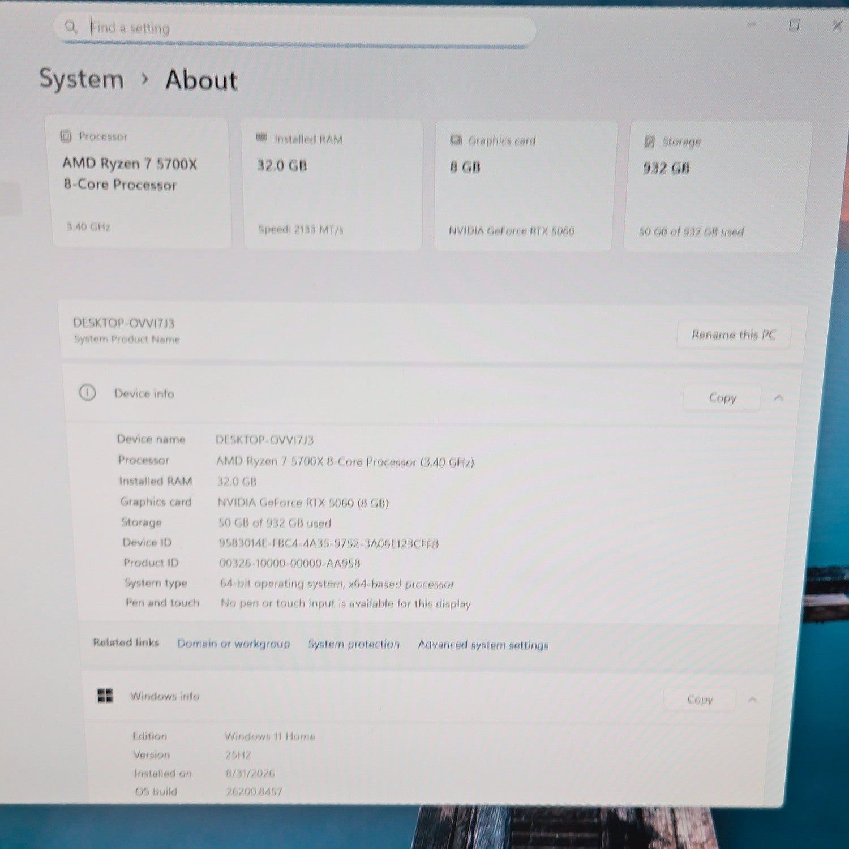Click the Storage card drive icon
Screen dimensions: 849x849
650,141
